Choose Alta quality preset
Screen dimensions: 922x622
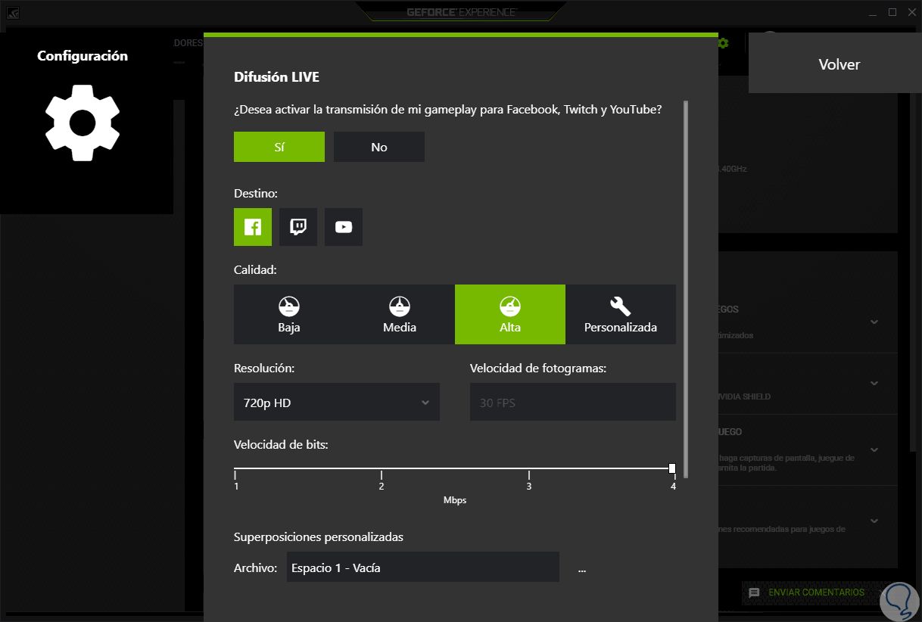tap(510, 315)
